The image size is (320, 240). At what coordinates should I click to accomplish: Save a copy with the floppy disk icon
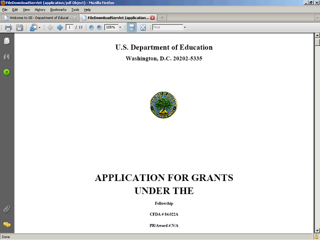coord(19,27)
